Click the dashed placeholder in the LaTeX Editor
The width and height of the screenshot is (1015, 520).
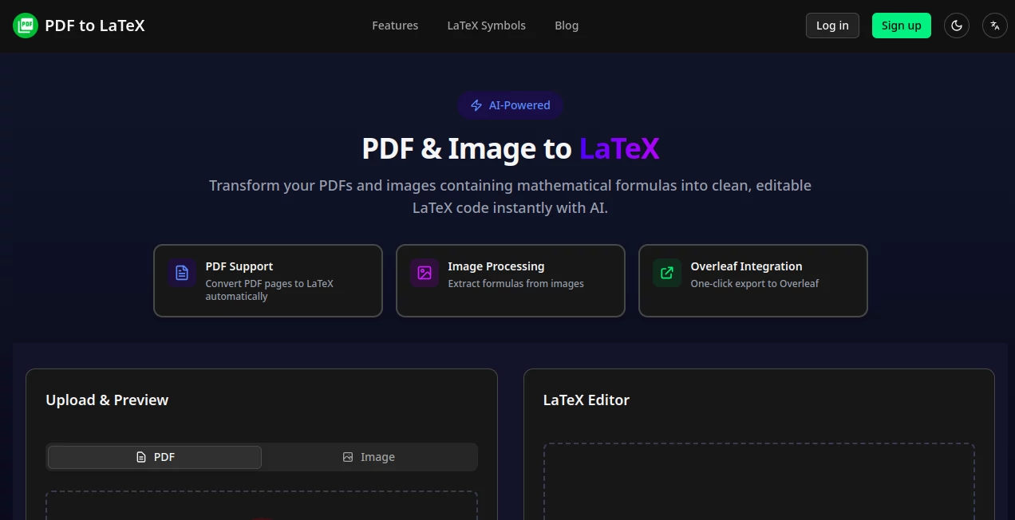click(759, 483)
